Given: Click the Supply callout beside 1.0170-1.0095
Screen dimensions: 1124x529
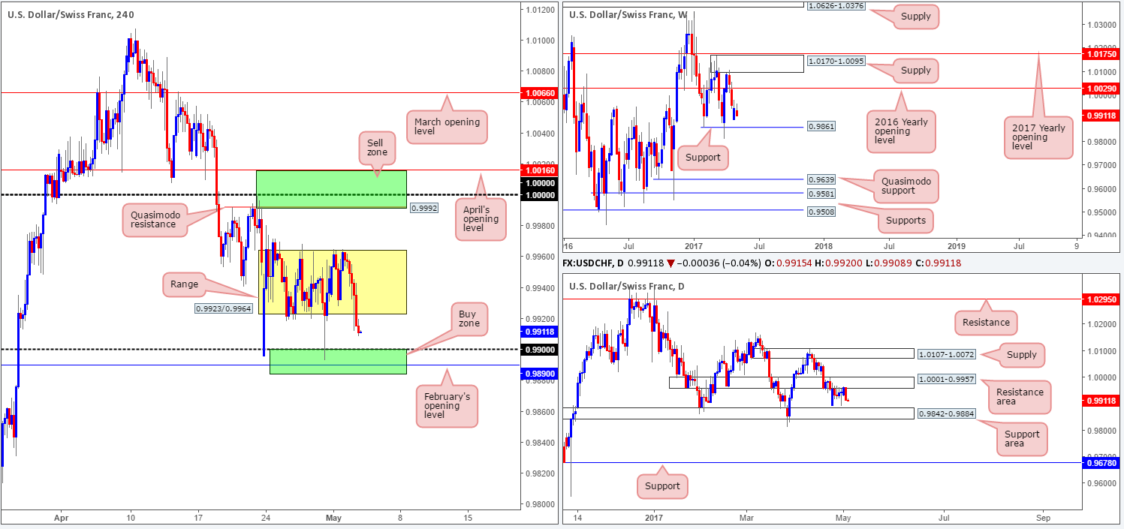Looking at the screenshot, I should pos(915,71).
